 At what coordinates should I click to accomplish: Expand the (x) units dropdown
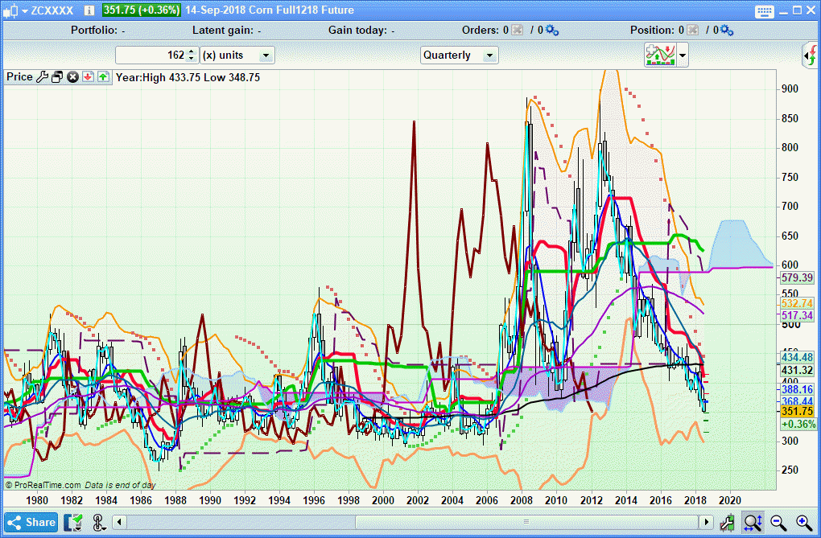click(x=237, y=55)
